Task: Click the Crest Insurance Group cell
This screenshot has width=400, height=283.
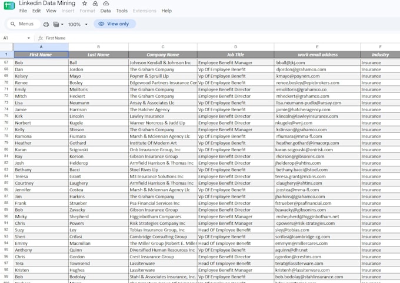Action: (x=163, y=257)
